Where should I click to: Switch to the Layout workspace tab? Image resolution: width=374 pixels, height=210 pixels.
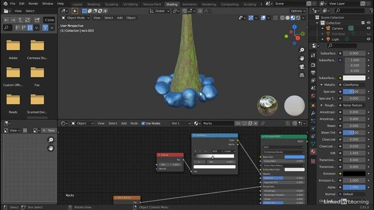pos(77,4)
